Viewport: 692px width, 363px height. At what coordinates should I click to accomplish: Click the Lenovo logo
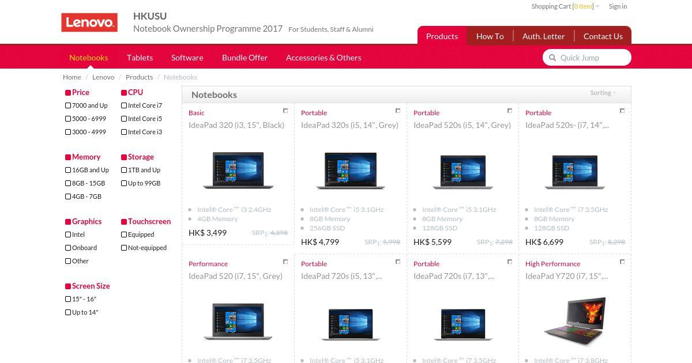coord(89,22)
